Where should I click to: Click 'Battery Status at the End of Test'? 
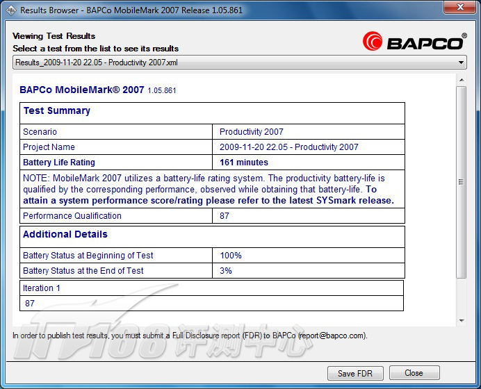coord(83,271)
